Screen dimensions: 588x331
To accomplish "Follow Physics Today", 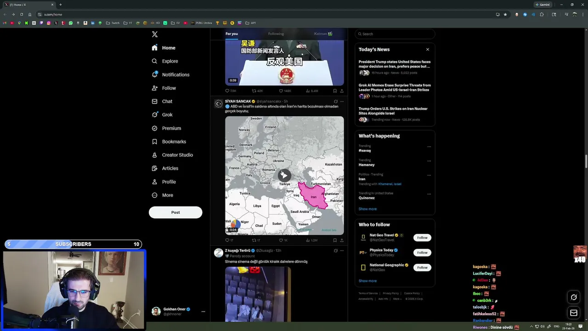I will coord(422,252).
